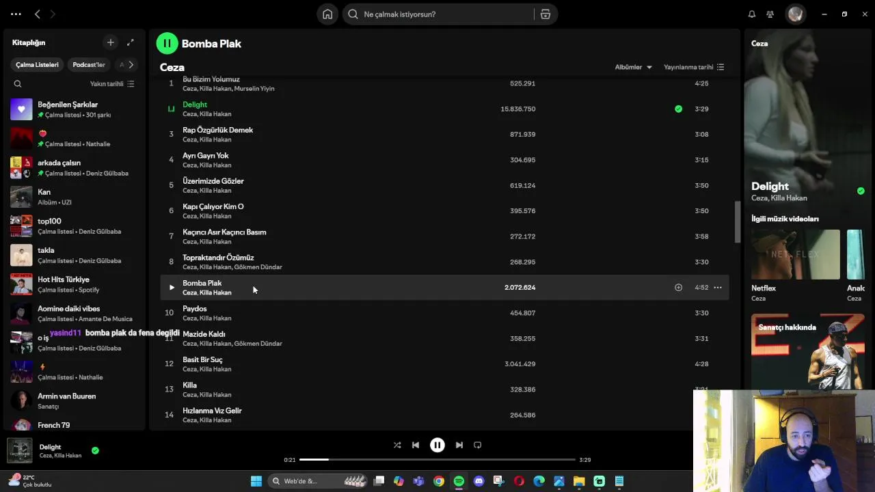875x492 pixels.
Task: Open the notifications bell
Action: click(752, 14)
